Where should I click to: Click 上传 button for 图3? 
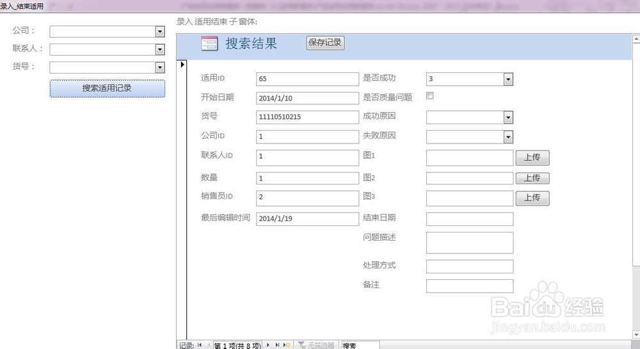532,198
